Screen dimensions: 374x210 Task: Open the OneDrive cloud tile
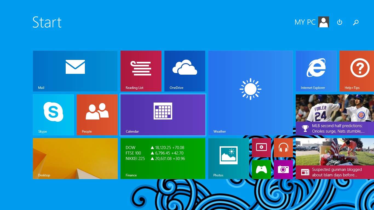pyautogui.click(x=185, y=71)
